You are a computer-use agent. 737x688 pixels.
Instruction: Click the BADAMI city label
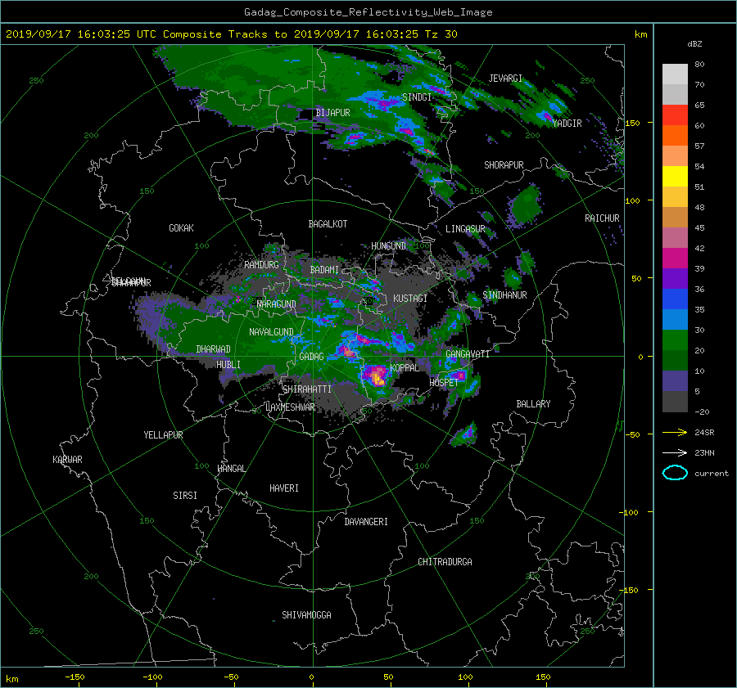click(324, 270)
